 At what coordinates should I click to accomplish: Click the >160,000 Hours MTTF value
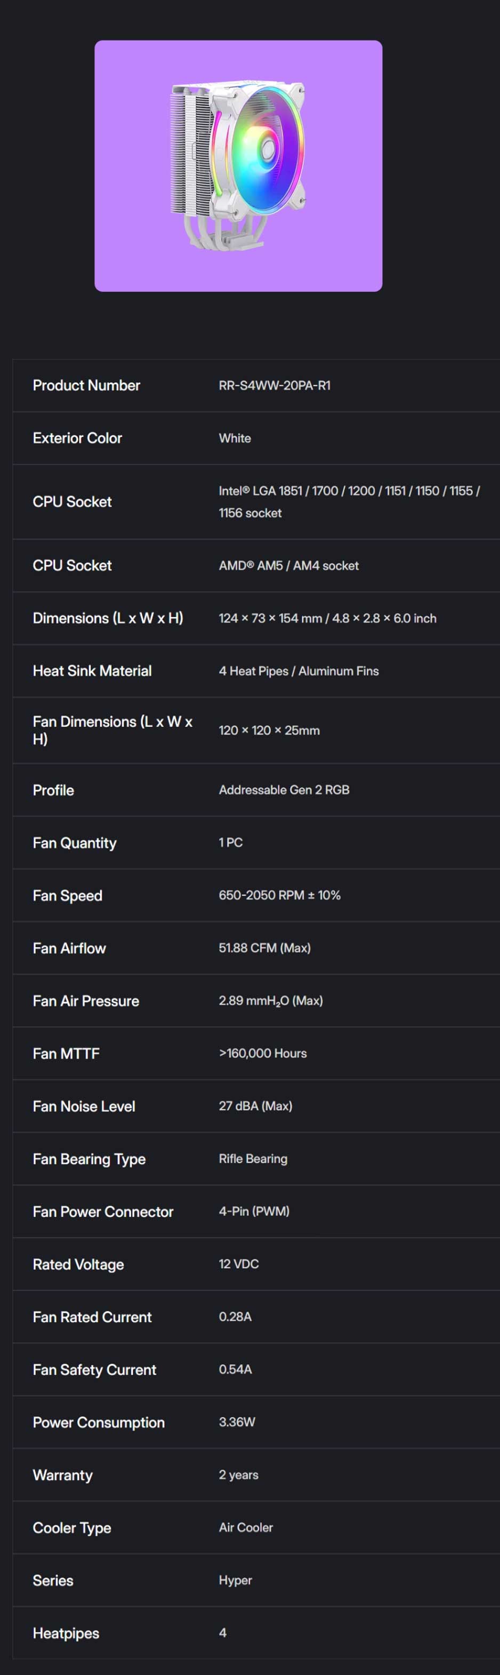pos(262,1054)
